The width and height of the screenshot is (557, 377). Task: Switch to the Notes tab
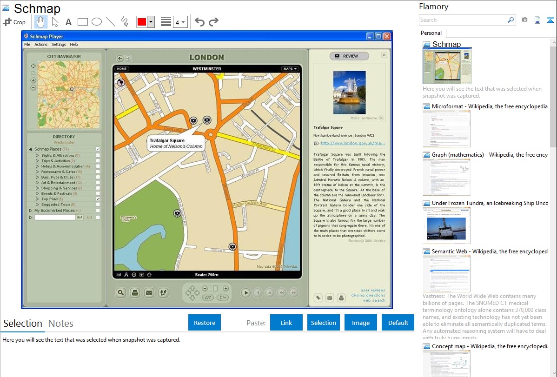[x=61, y=324]
